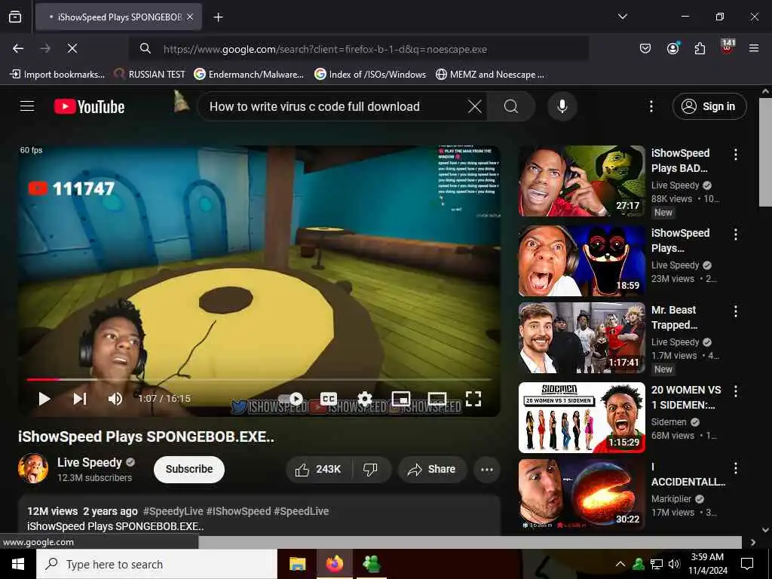
Task: Like the video with 243K likes
Action: pos(319,469)
